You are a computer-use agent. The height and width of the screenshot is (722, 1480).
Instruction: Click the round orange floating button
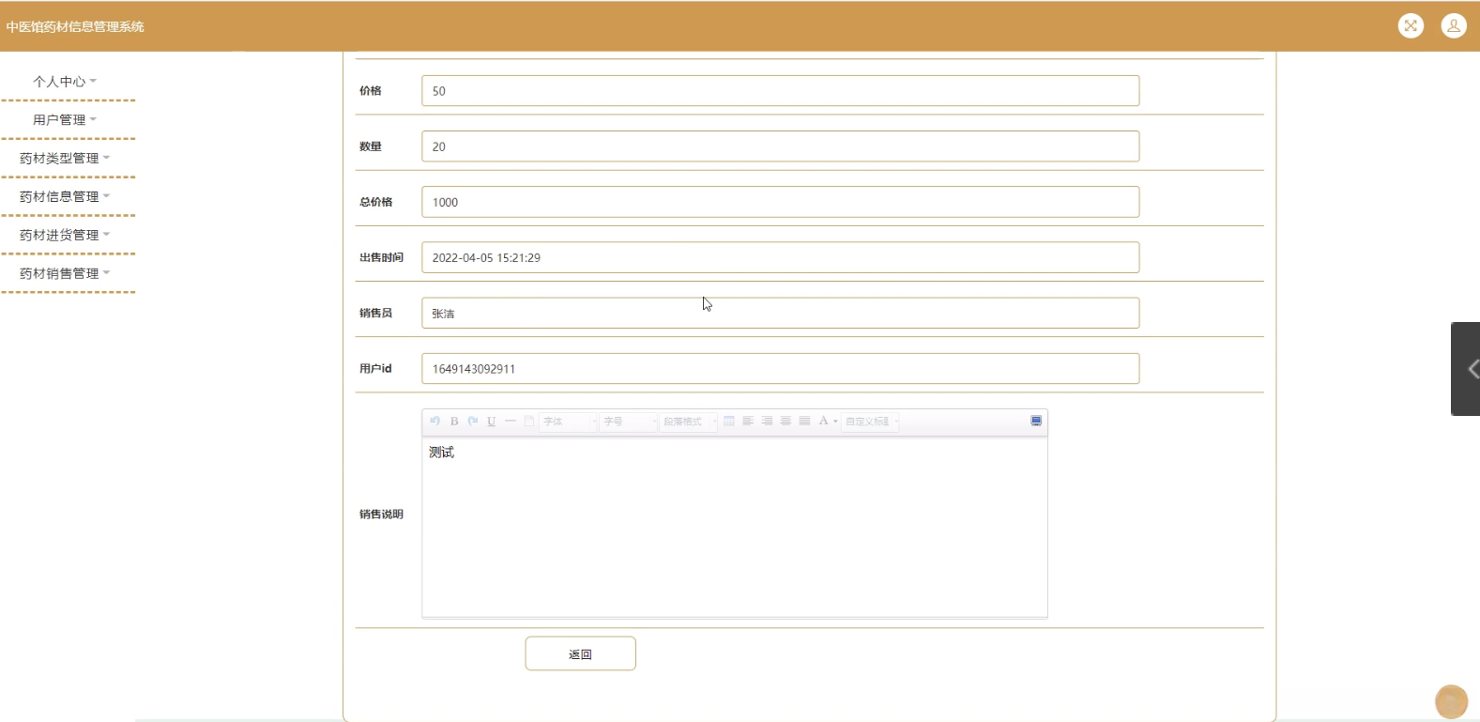point(1451,701)
